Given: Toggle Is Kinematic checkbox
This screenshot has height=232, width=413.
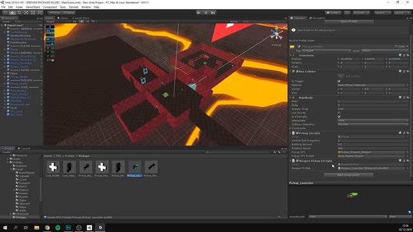Looking at the screenshot, I should 339,117.
